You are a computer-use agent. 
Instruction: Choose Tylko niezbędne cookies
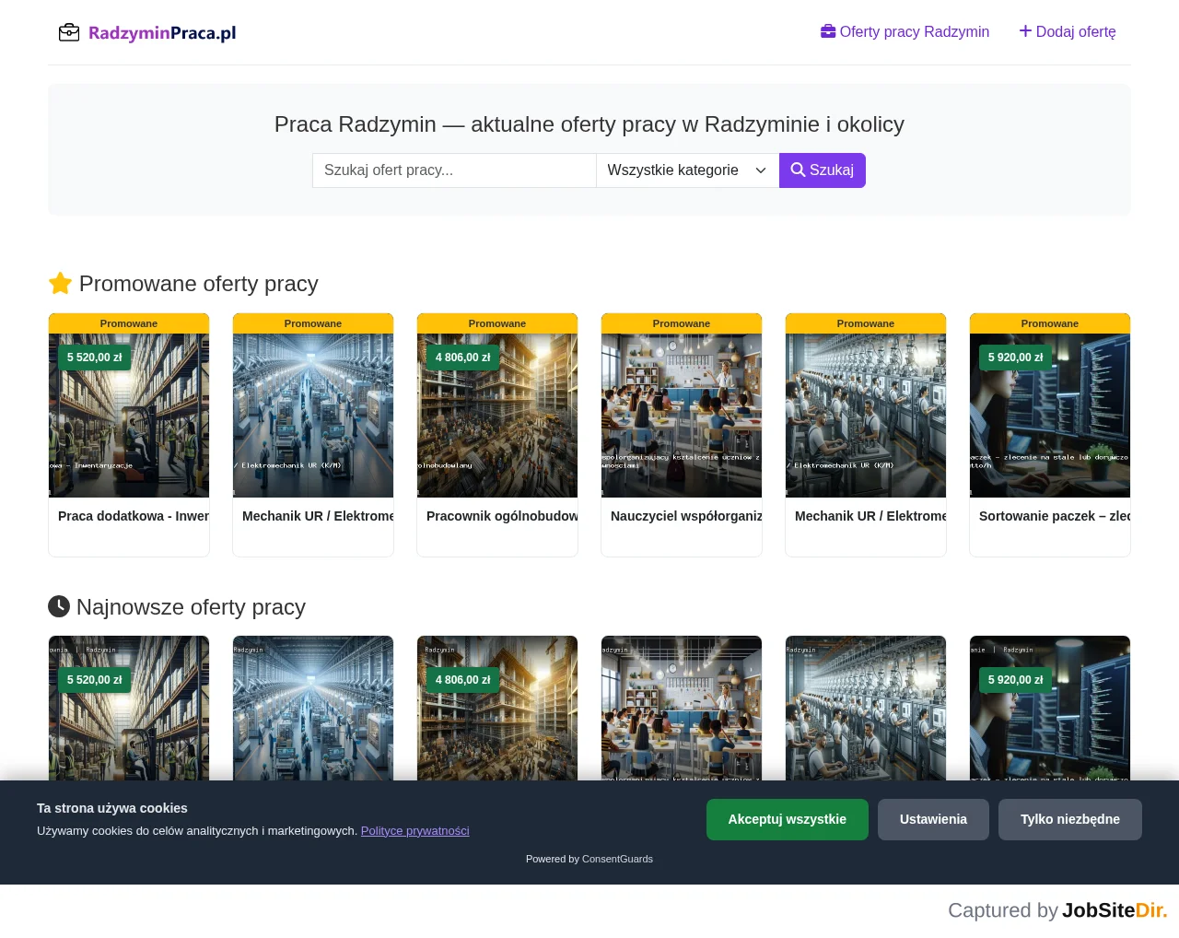pos(1070,819)
